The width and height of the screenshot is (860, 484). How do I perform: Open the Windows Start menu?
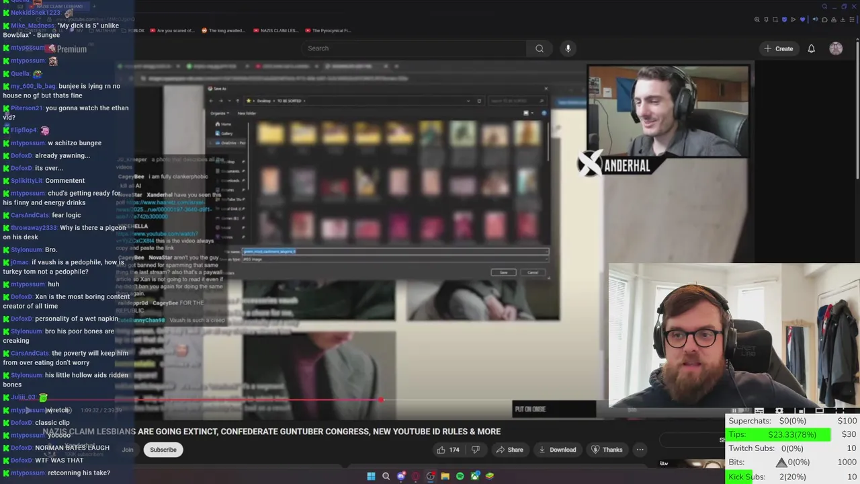(x=371, y=476)
